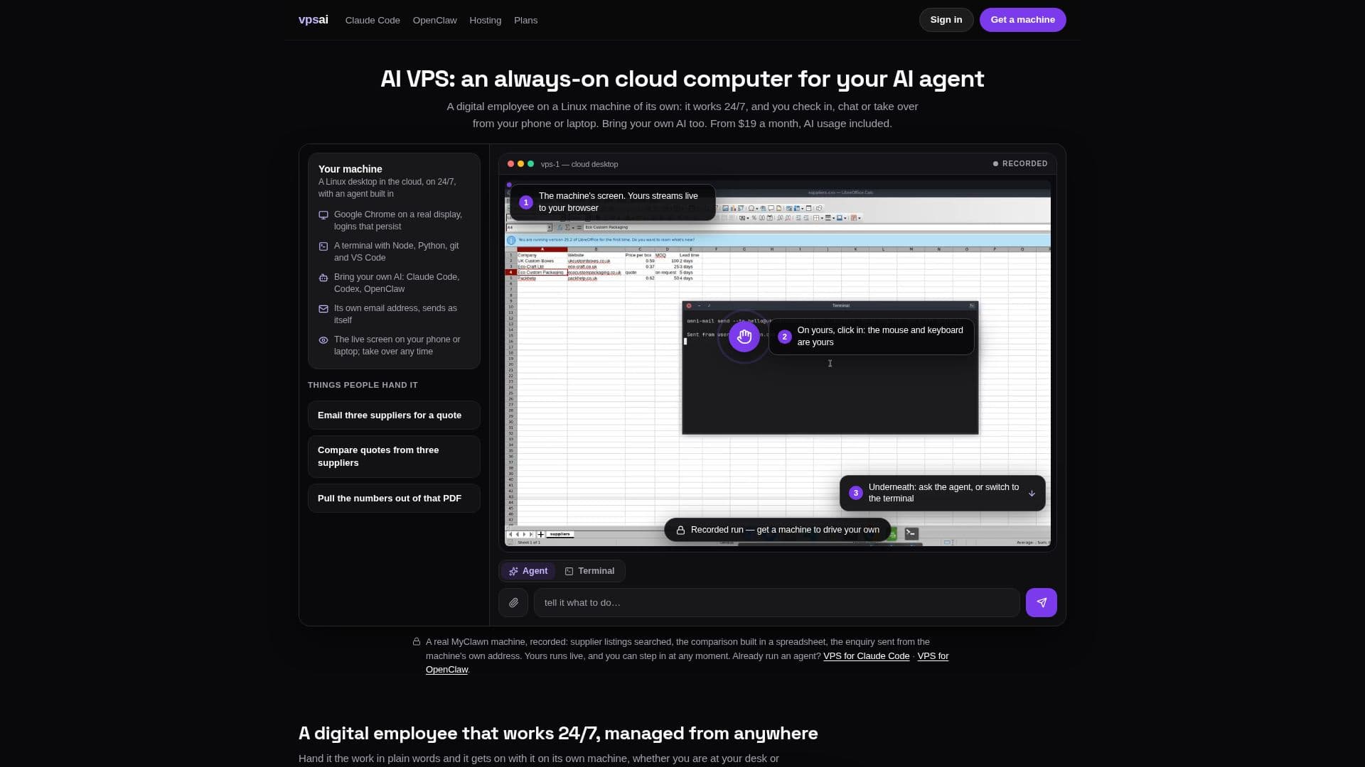This screenshot has height=767, width=1365.
Task: Click the terminal icon beside Node, Python feature
Action: [323, 246]
